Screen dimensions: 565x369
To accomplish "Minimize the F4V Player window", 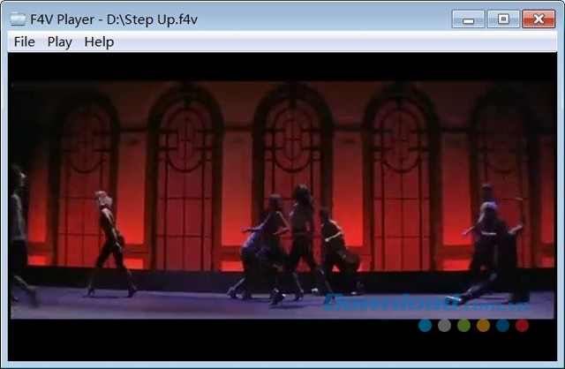I will tap(468, 19).
